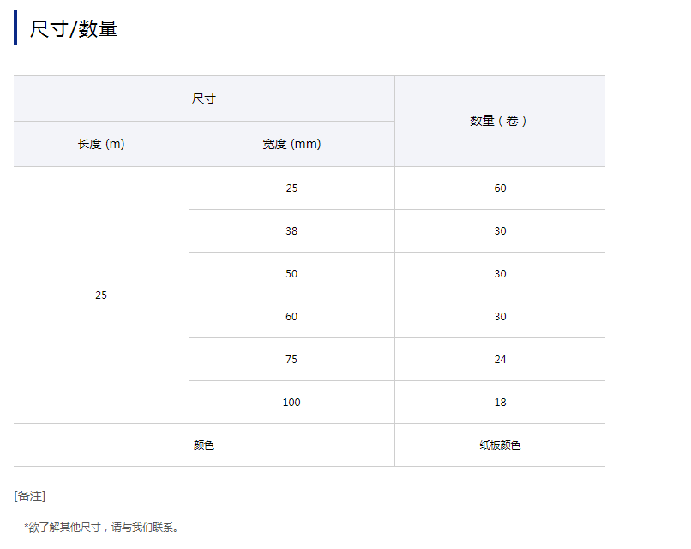This screenshot has height=549, width=691.
Task: Click quantity 30 in the 38 mm row
Action: tap(500, 230)
